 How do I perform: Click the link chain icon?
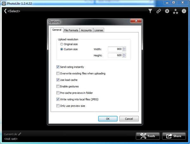[159, 11]
